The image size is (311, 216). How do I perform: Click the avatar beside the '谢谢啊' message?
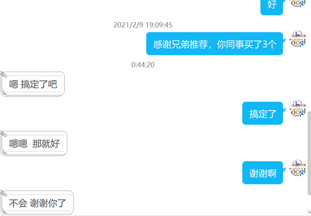(298, 168)
